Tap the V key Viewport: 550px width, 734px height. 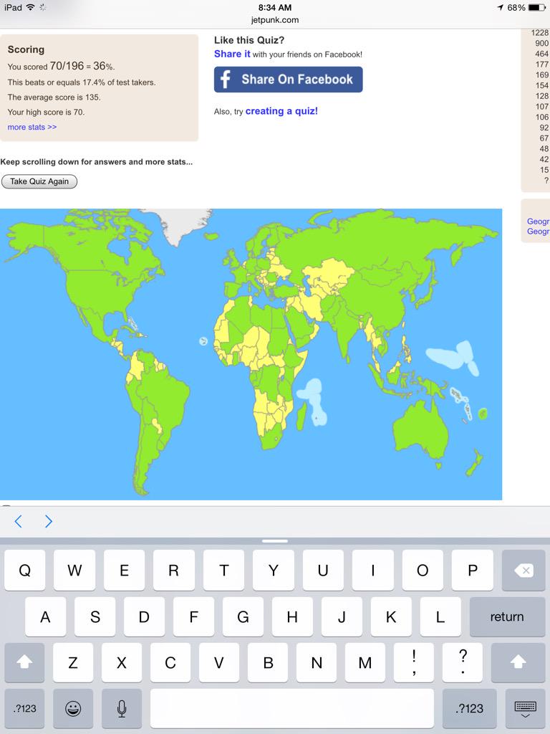219,662
